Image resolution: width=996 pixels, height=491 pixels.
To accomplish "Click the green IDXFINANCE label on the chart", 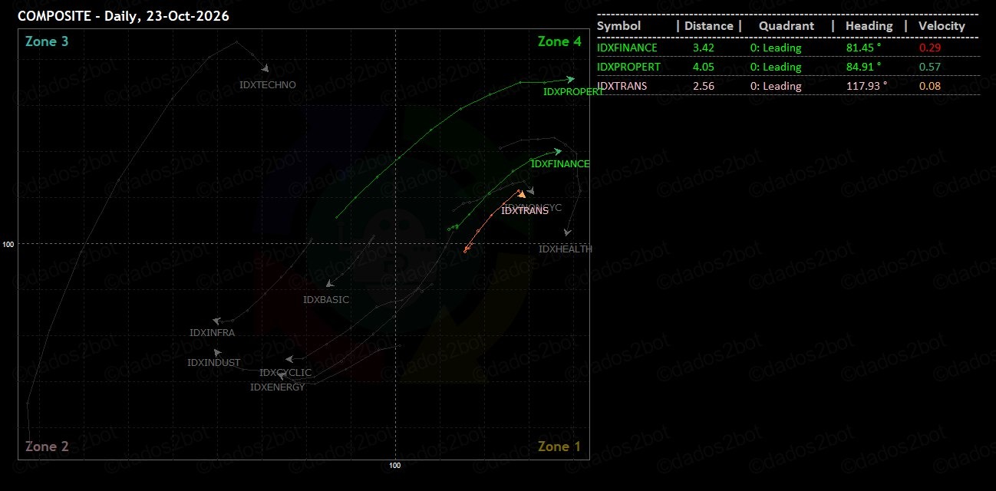I will click(560, 163).
